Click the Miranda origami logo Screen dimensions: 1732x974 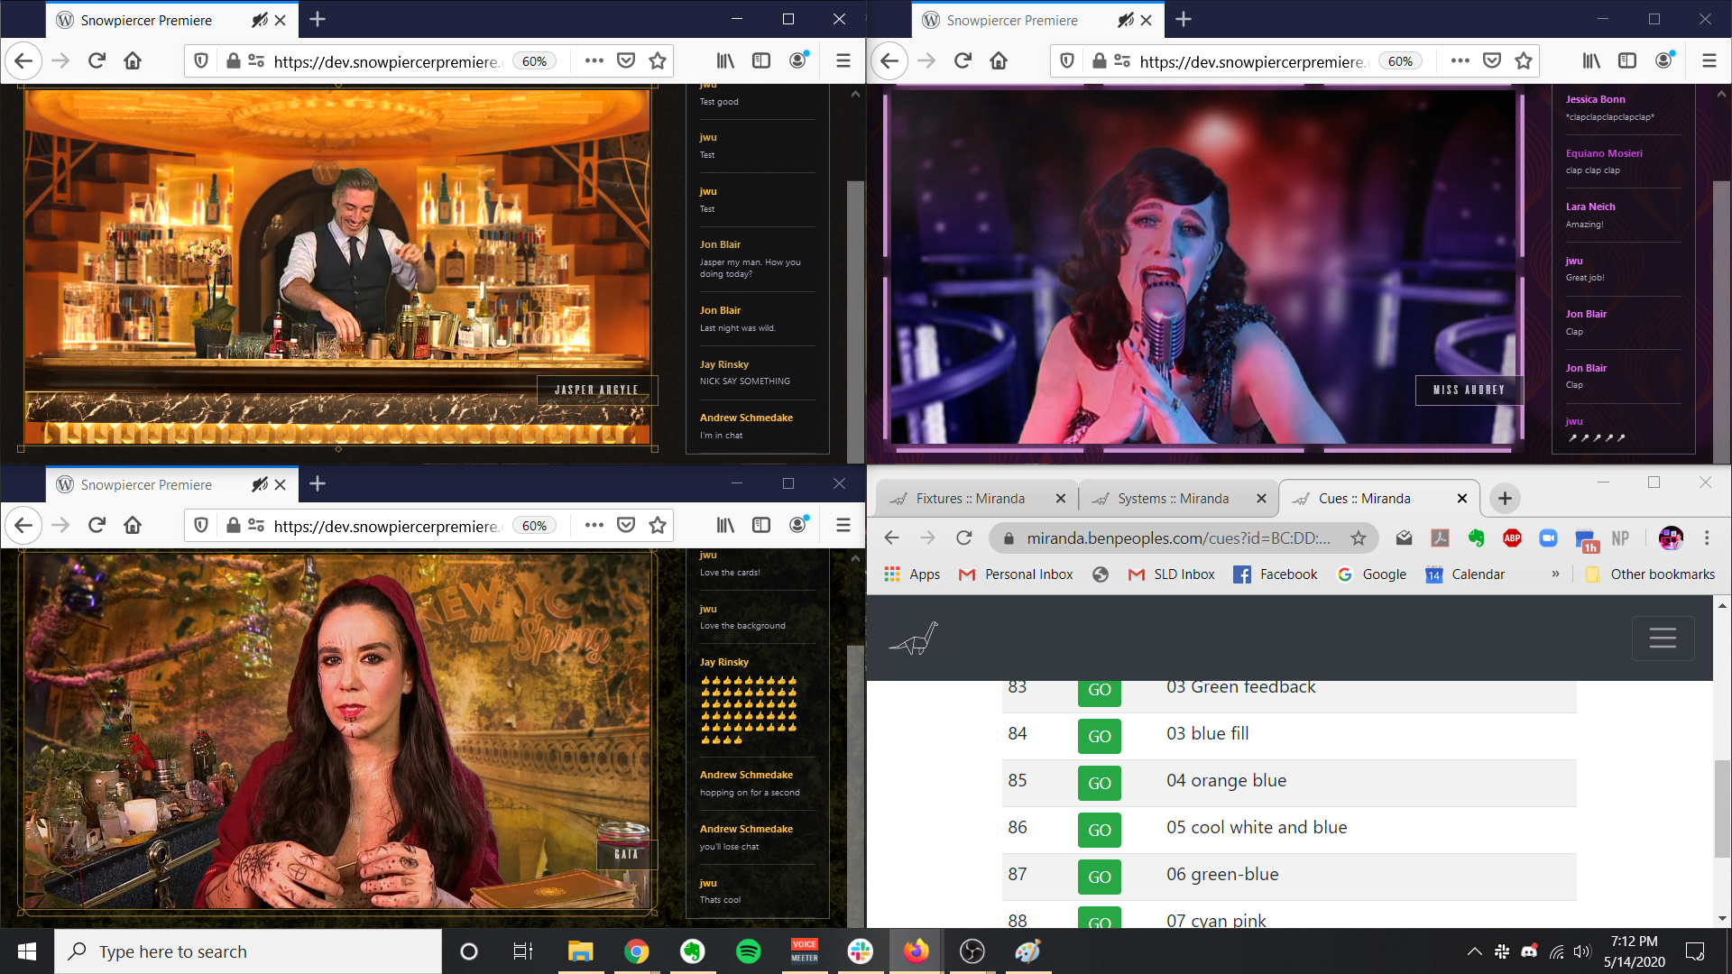(x=914, y=639)
